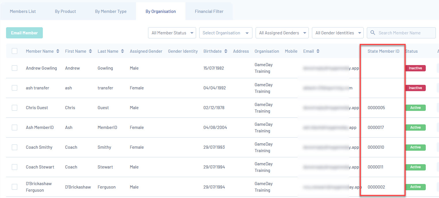Select Ash MemberID's row checkbox

click(14, 127)
